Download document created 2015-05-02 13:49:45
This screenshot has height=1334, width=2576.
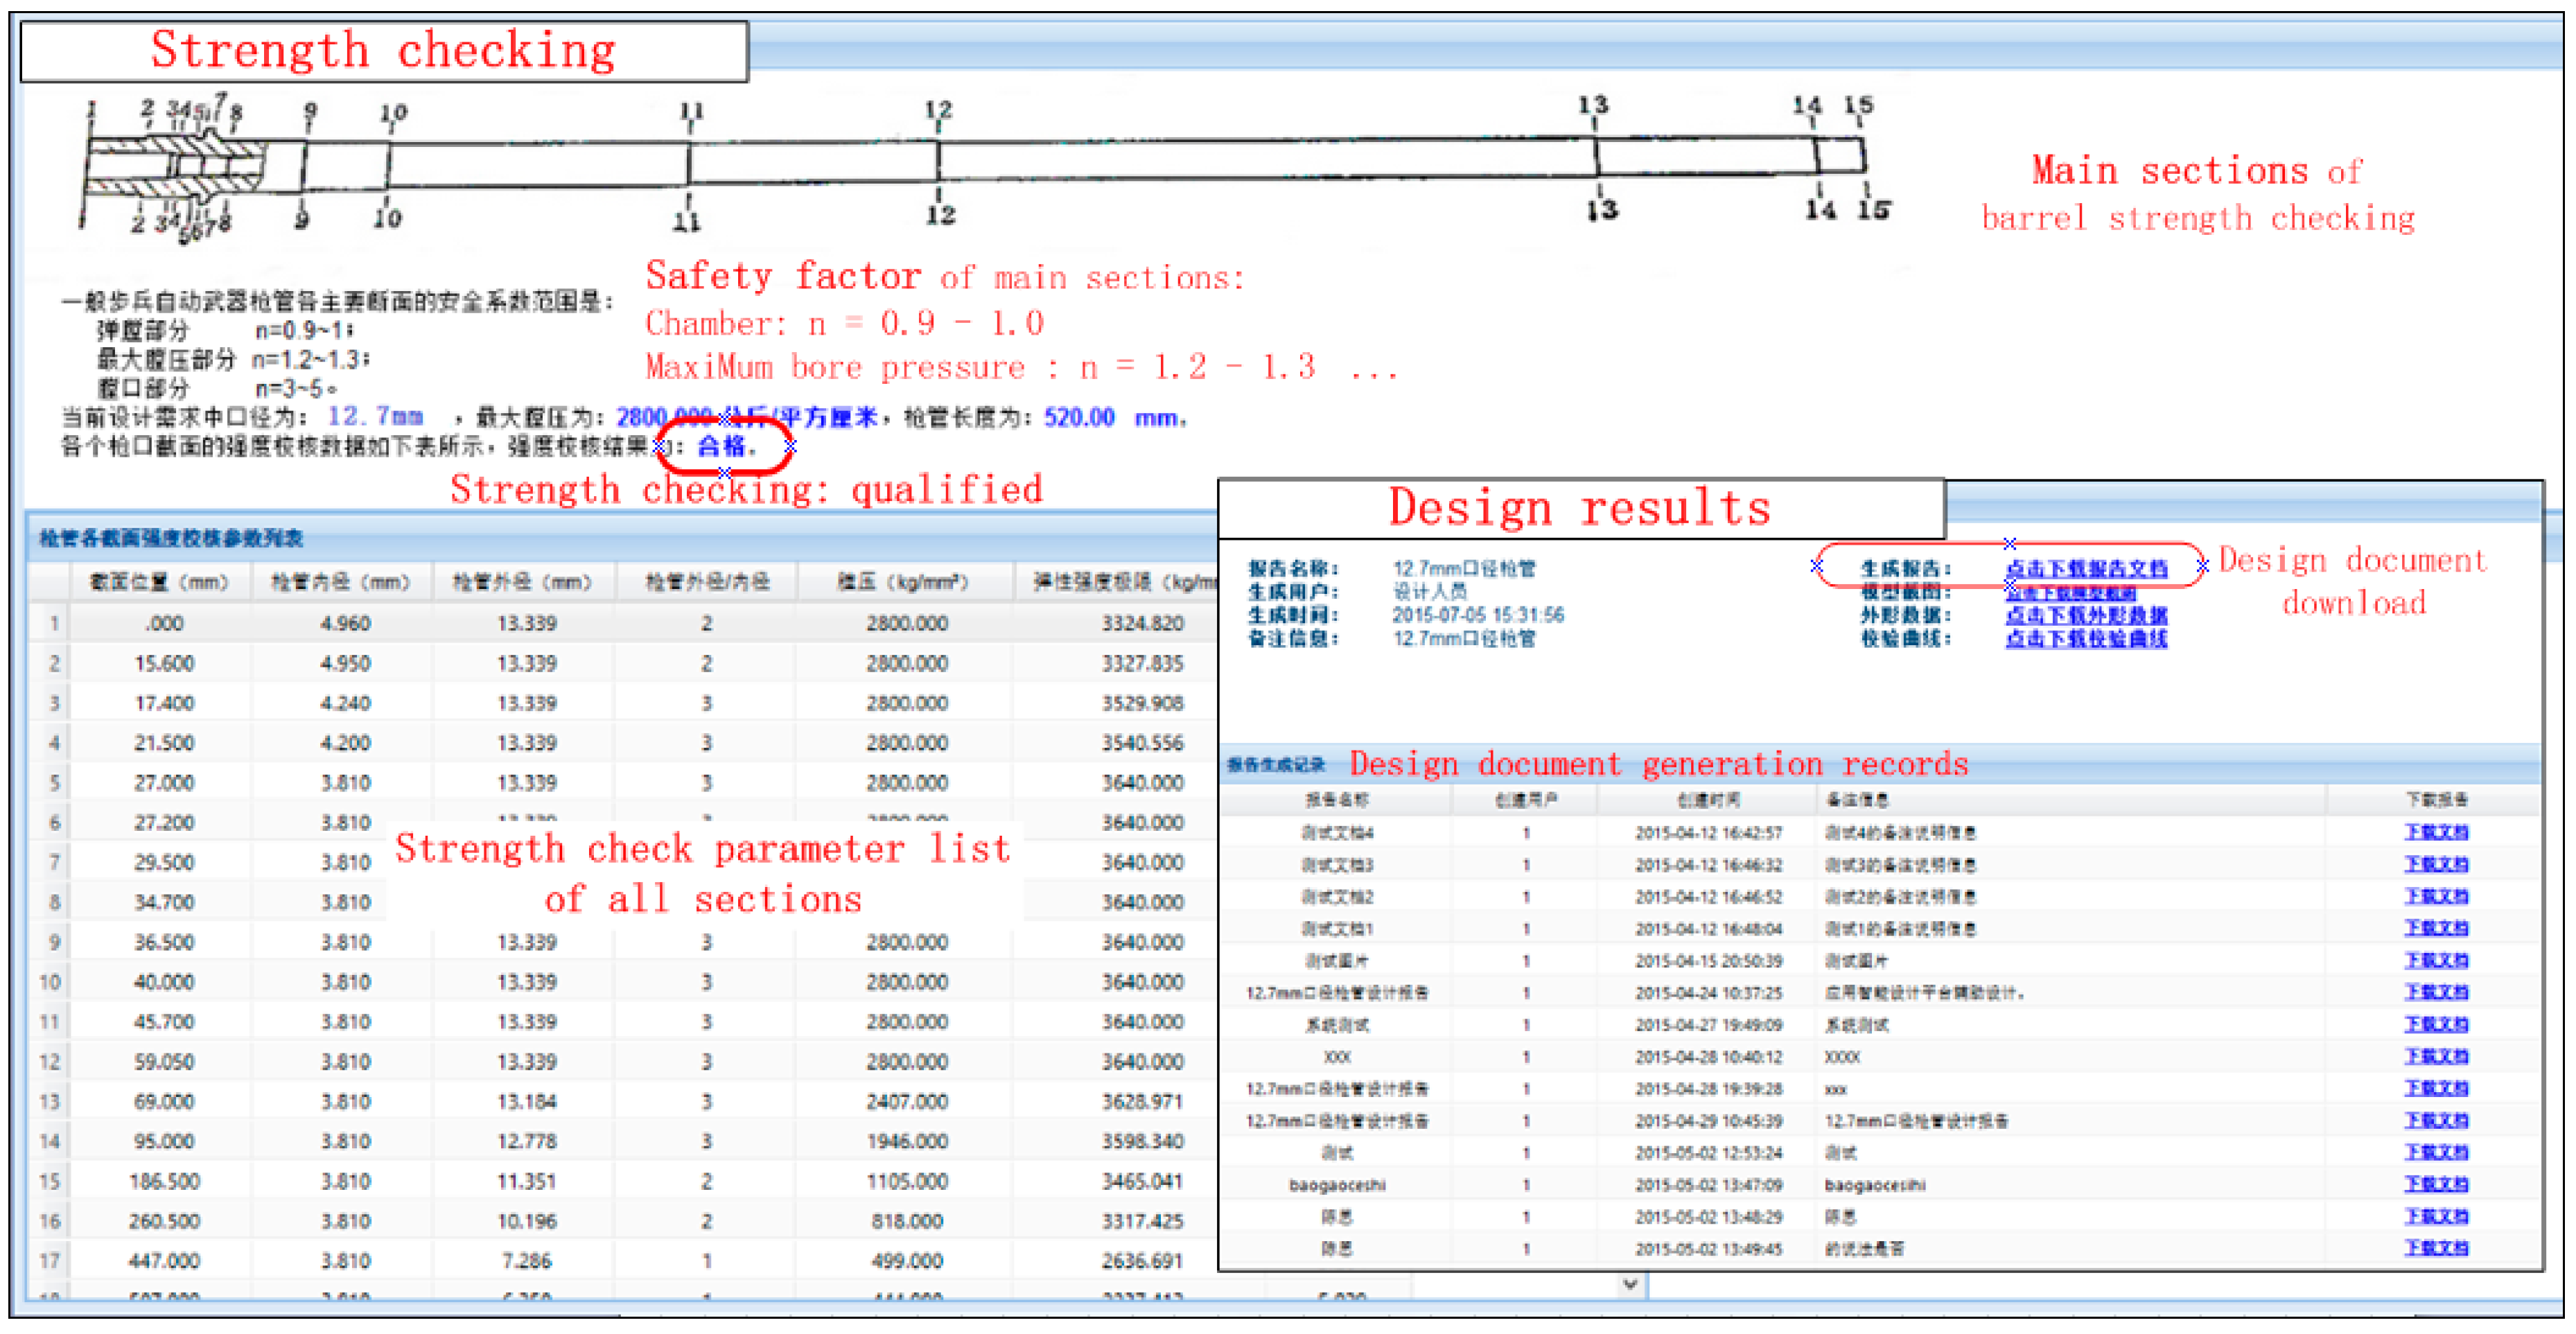coord(2435,1248)
